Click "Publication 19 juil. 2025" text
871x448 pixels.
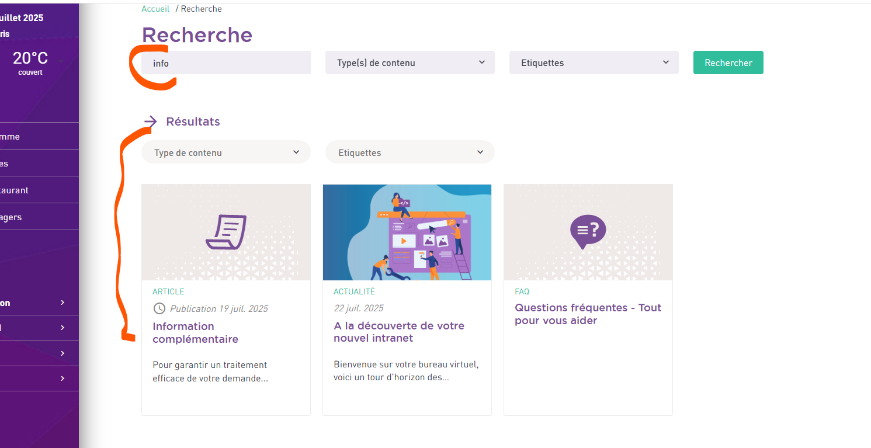(x=219, y=308)
